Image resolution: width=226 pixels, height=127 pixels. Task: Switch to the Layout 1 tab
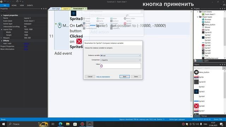[66, 8]
